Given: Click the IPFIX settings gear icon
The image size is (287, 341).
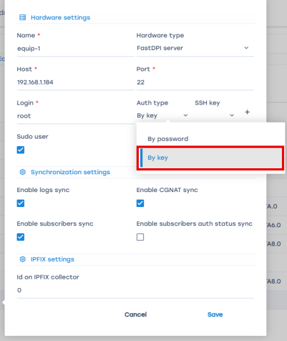Looking at the screenshot, I should click(x=22, y=259).
